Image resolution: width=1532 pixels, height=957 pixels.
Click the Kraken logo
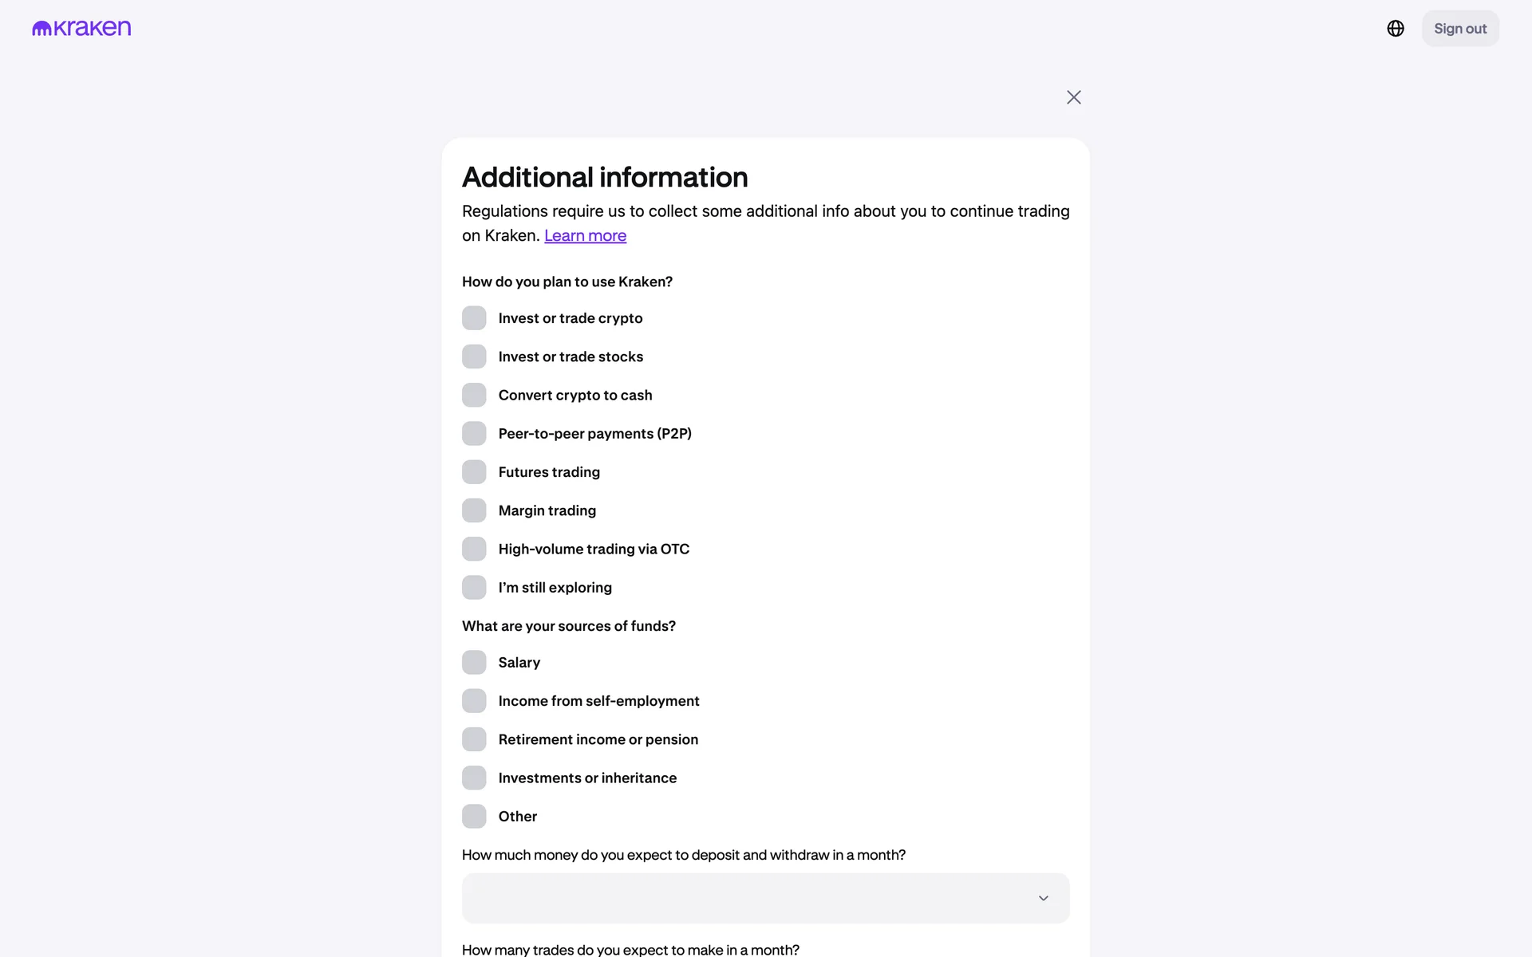pyautogui.click(x=81, y=29)
